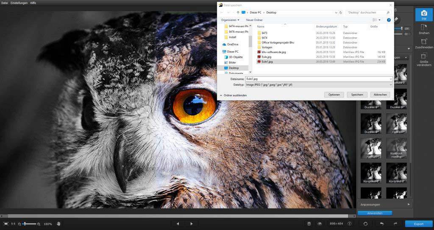
Task: Open the Organisieren dropdown menu
Action: (x=230, y=20)
